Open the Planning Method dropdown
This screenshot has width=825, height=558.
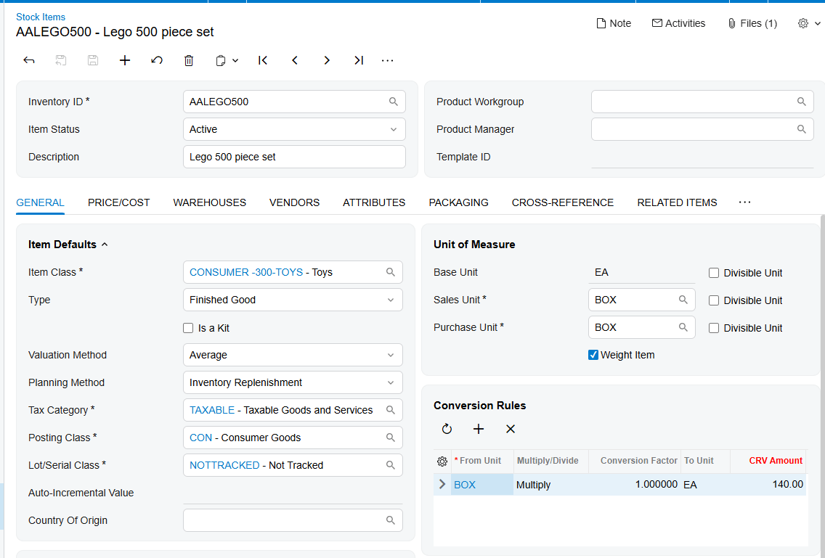pos(293,382)
